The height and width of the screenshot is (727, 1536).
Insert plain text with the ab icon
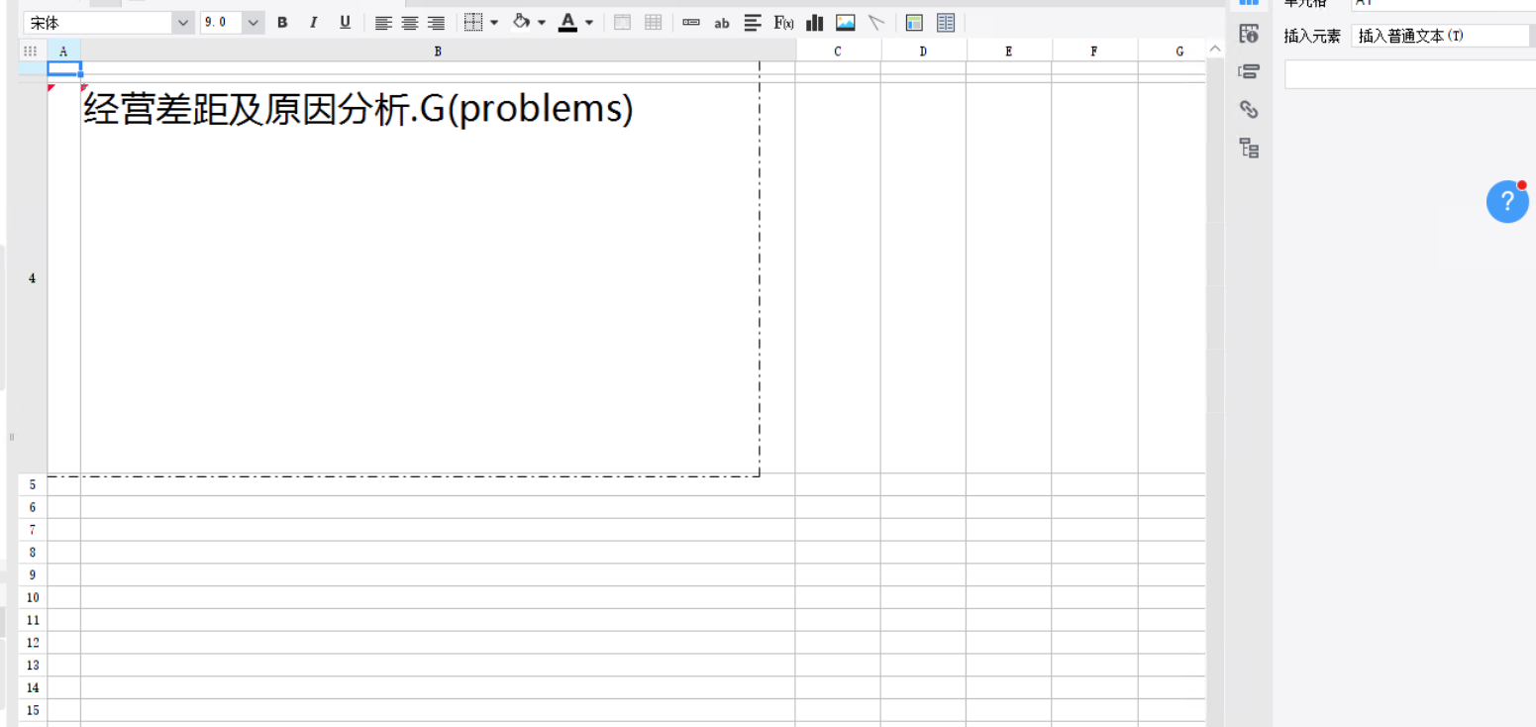(722, 23)
